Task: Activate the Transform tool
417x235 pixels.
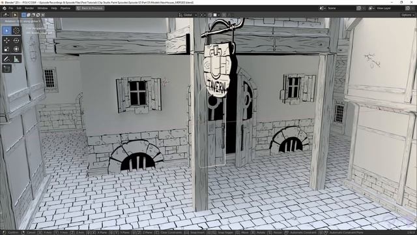Action: pyautogui.click(x=16, y=49)
